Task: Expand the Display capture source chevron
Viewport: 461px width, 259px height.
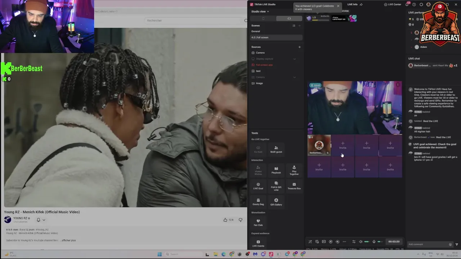Action: [295, 59]
